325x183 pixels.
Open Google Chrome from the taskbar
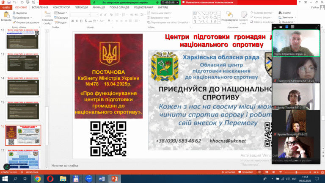pyautogui.click(x=37, y=179)
